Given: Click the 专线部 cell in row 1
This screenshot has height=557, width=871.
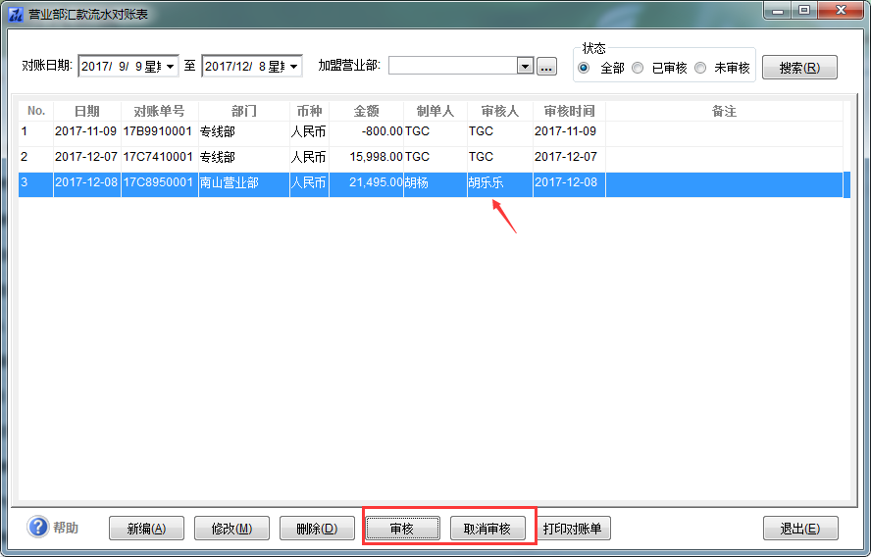Looking at the screenshot, I should 244,131.
